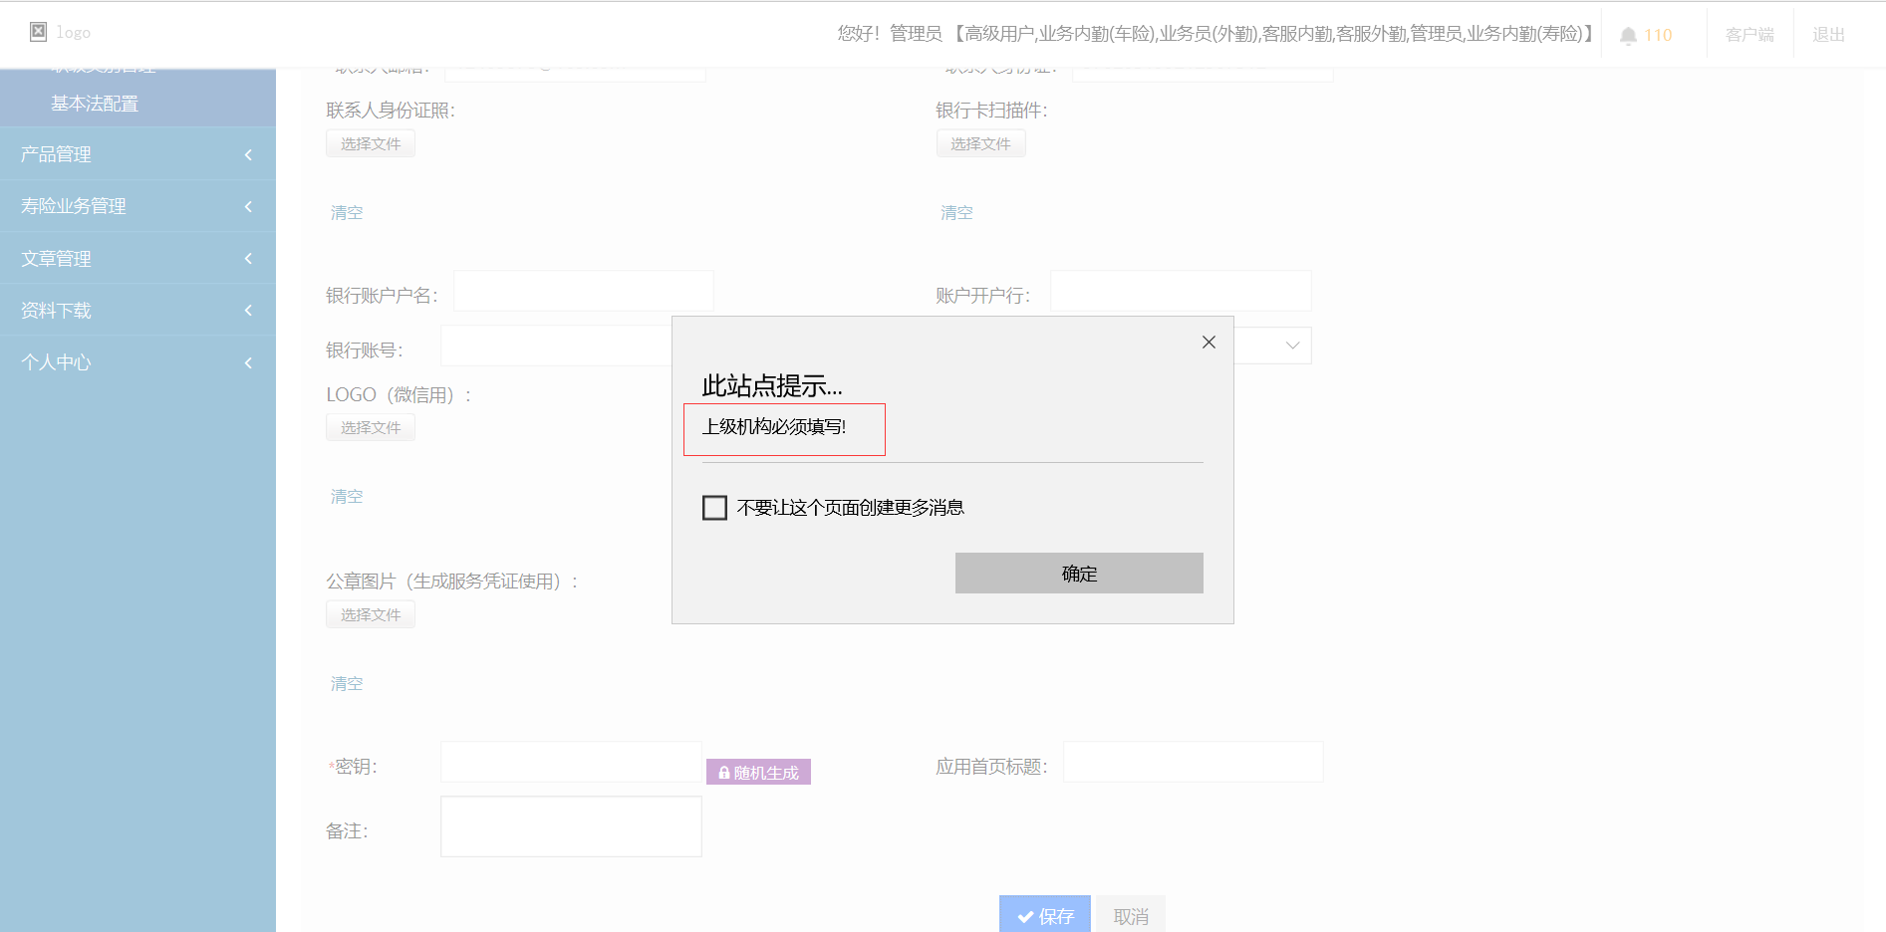Viewport: 1886px width, 932px height.
Task: Click the broken logo image
Action: tap(39, 32)
